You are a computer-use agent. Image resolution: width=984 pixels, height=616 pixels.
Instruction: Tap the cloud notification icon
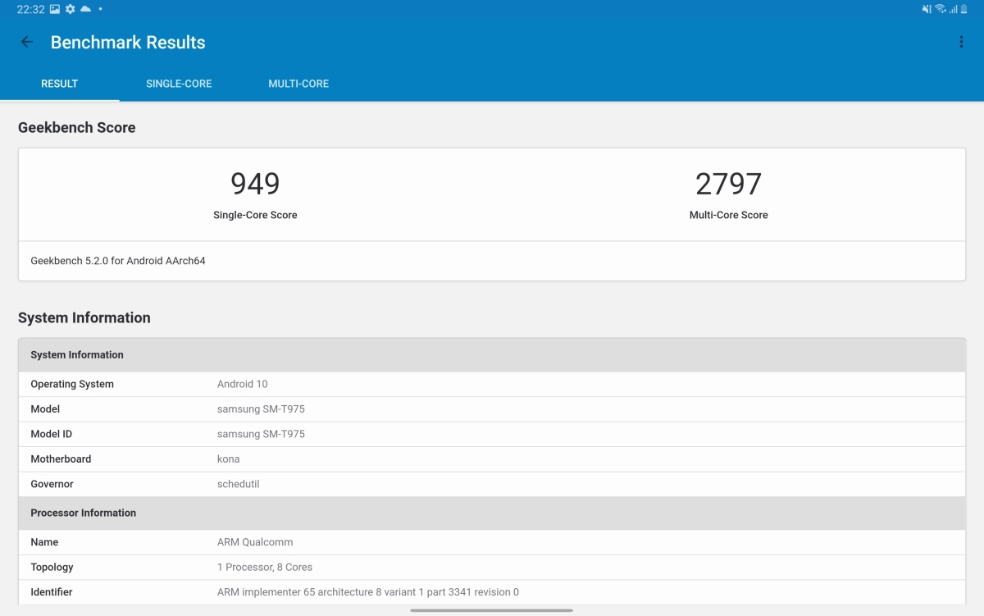(85, 9)
